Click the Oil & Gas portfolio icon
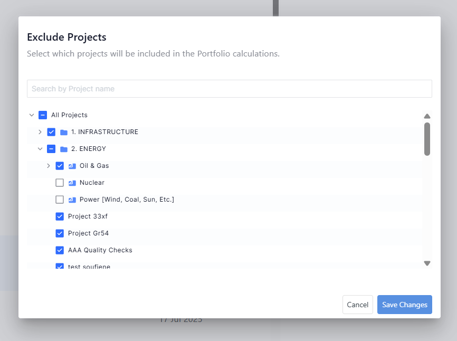 pos(72,166)
